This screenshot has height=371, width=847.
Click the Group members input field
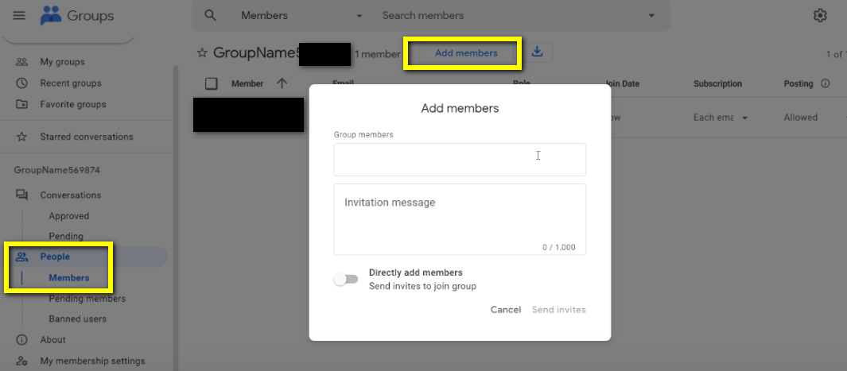point(460,160)
